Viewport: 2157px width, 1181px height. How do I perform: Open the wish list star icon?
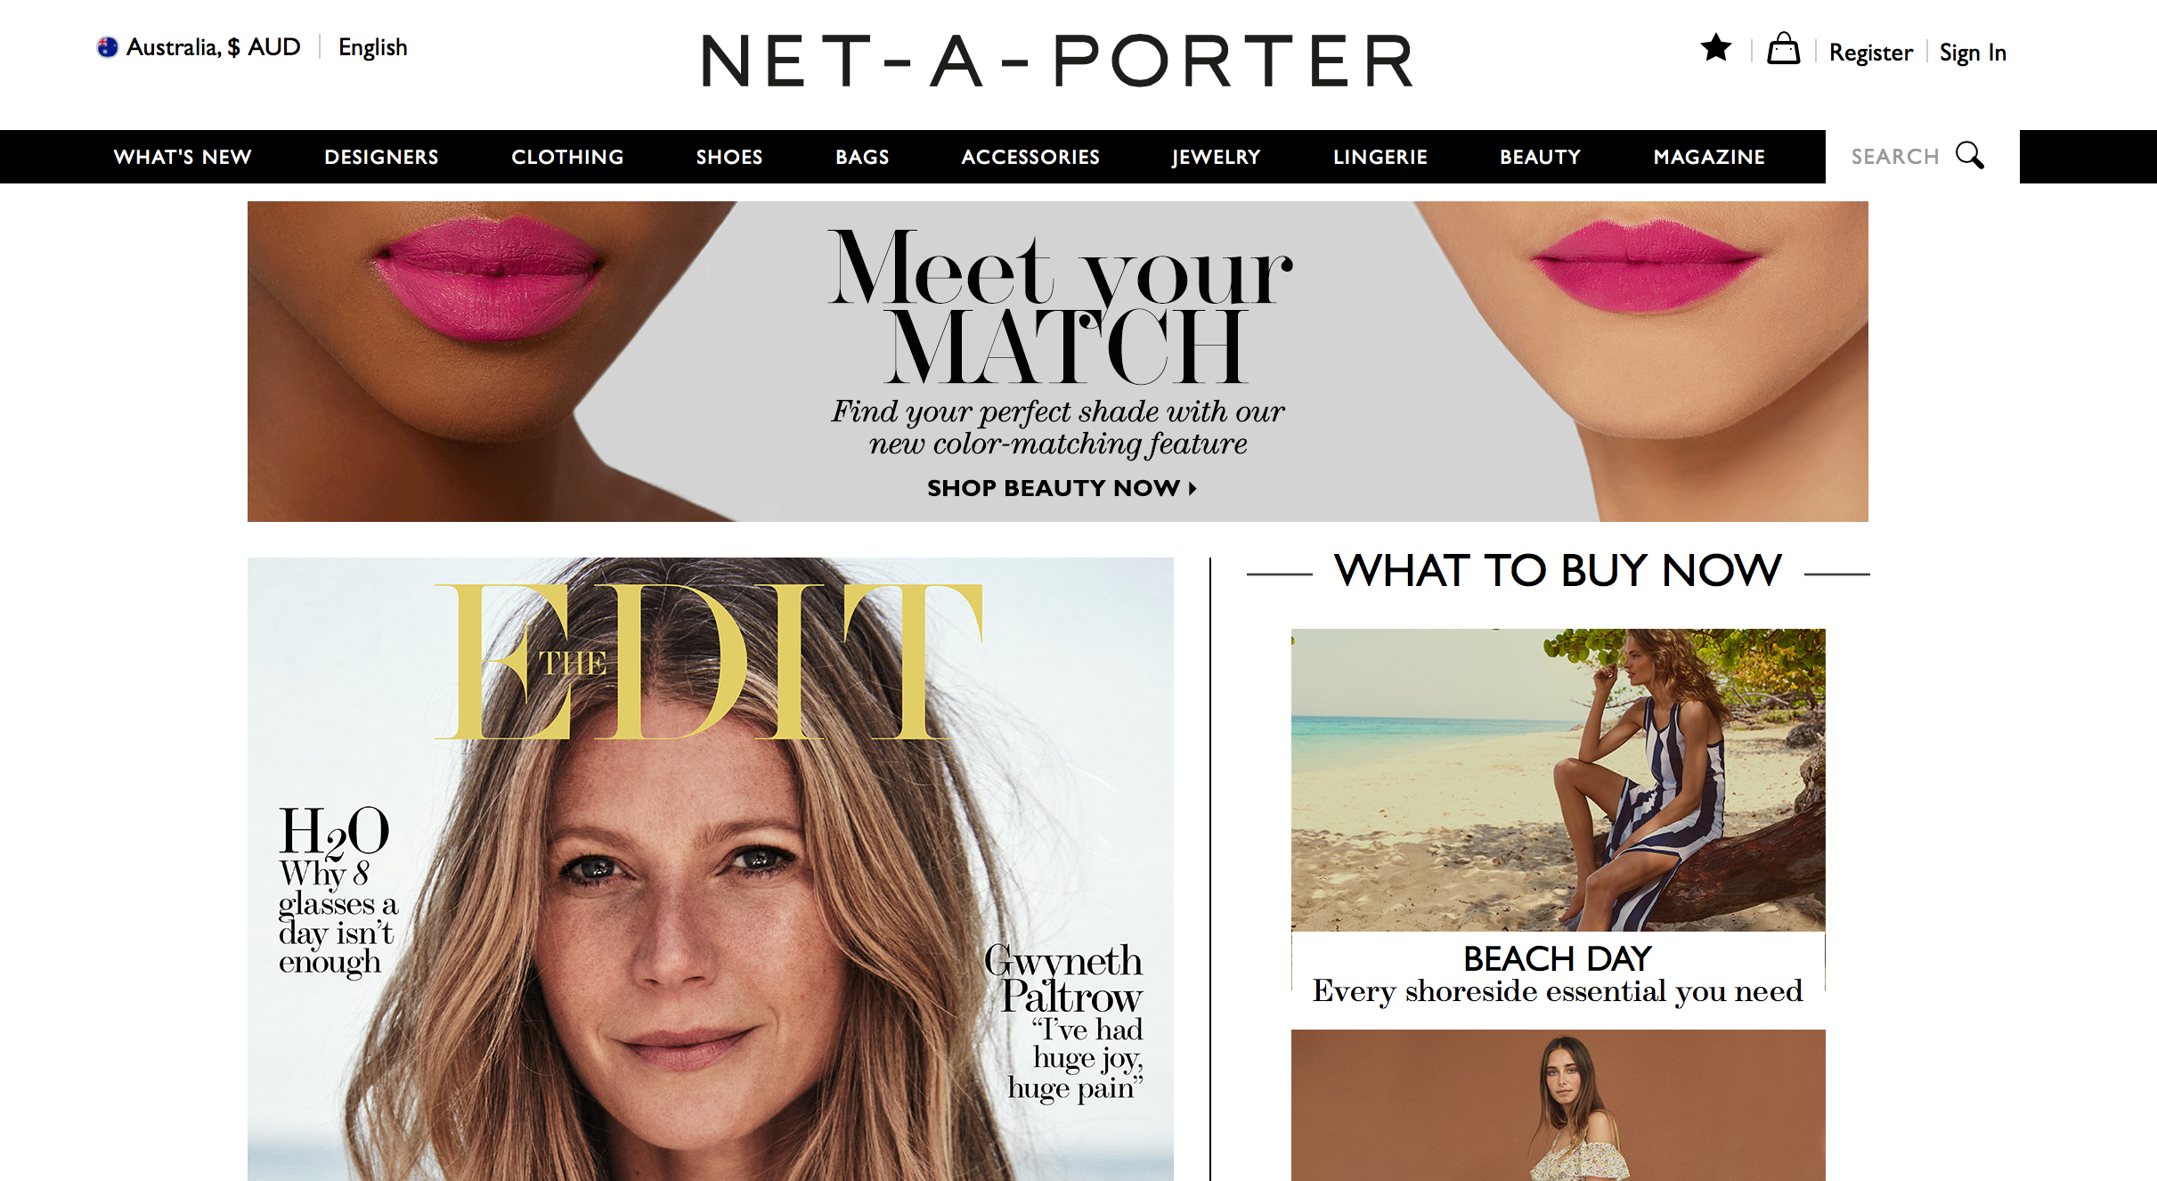[1715, 48]
